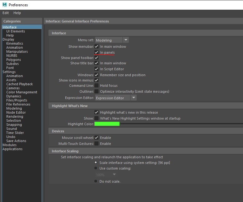Toggle Highlight what's new in this release
Viewport: 243px width, 202px height.
[x=96, y=112]
